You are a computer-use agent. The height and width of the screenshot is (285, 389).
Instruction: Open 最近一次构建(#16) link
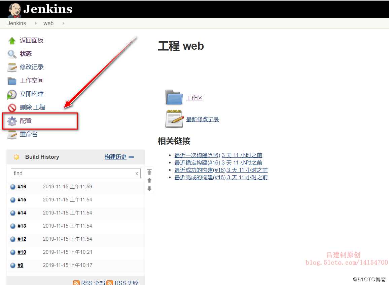218,155
